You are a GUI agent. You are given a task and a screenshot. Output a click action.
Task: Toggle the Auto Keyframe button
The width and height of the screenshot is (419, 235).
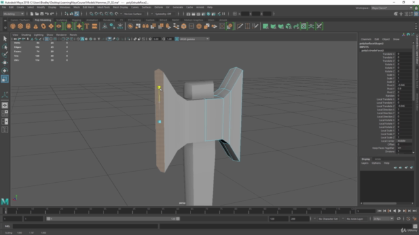[408, 219]
